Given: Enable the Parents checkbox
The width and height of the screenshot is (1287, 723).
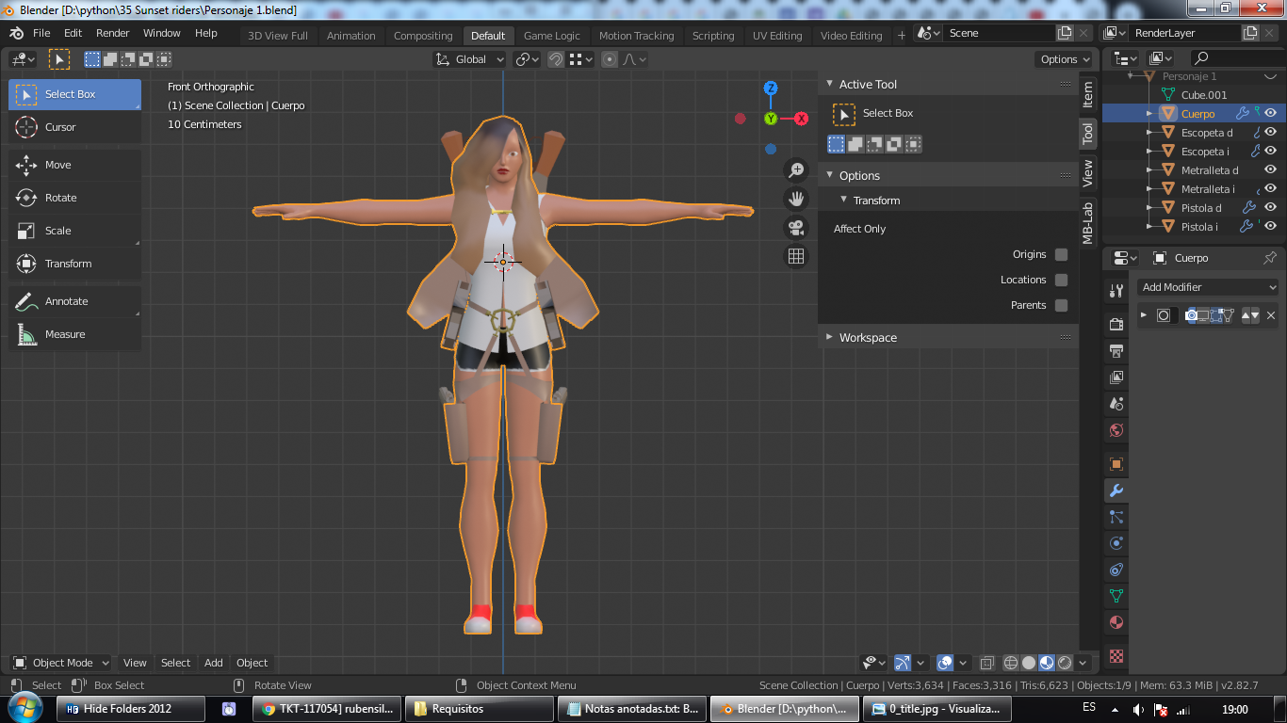Looking at the screenshot, I should click(x=1062, y=305).
